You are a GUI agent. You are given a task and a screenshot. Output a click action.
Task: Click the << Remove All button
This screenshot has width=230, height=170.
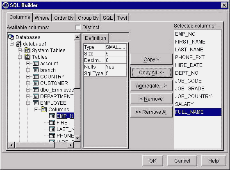pyautogui.click(x=151, y=112)
